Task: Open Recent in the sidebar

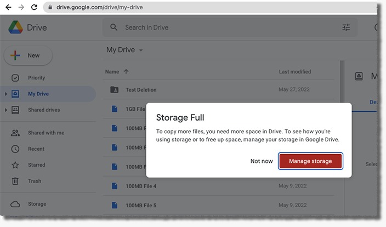Action: tap(36, 149)
